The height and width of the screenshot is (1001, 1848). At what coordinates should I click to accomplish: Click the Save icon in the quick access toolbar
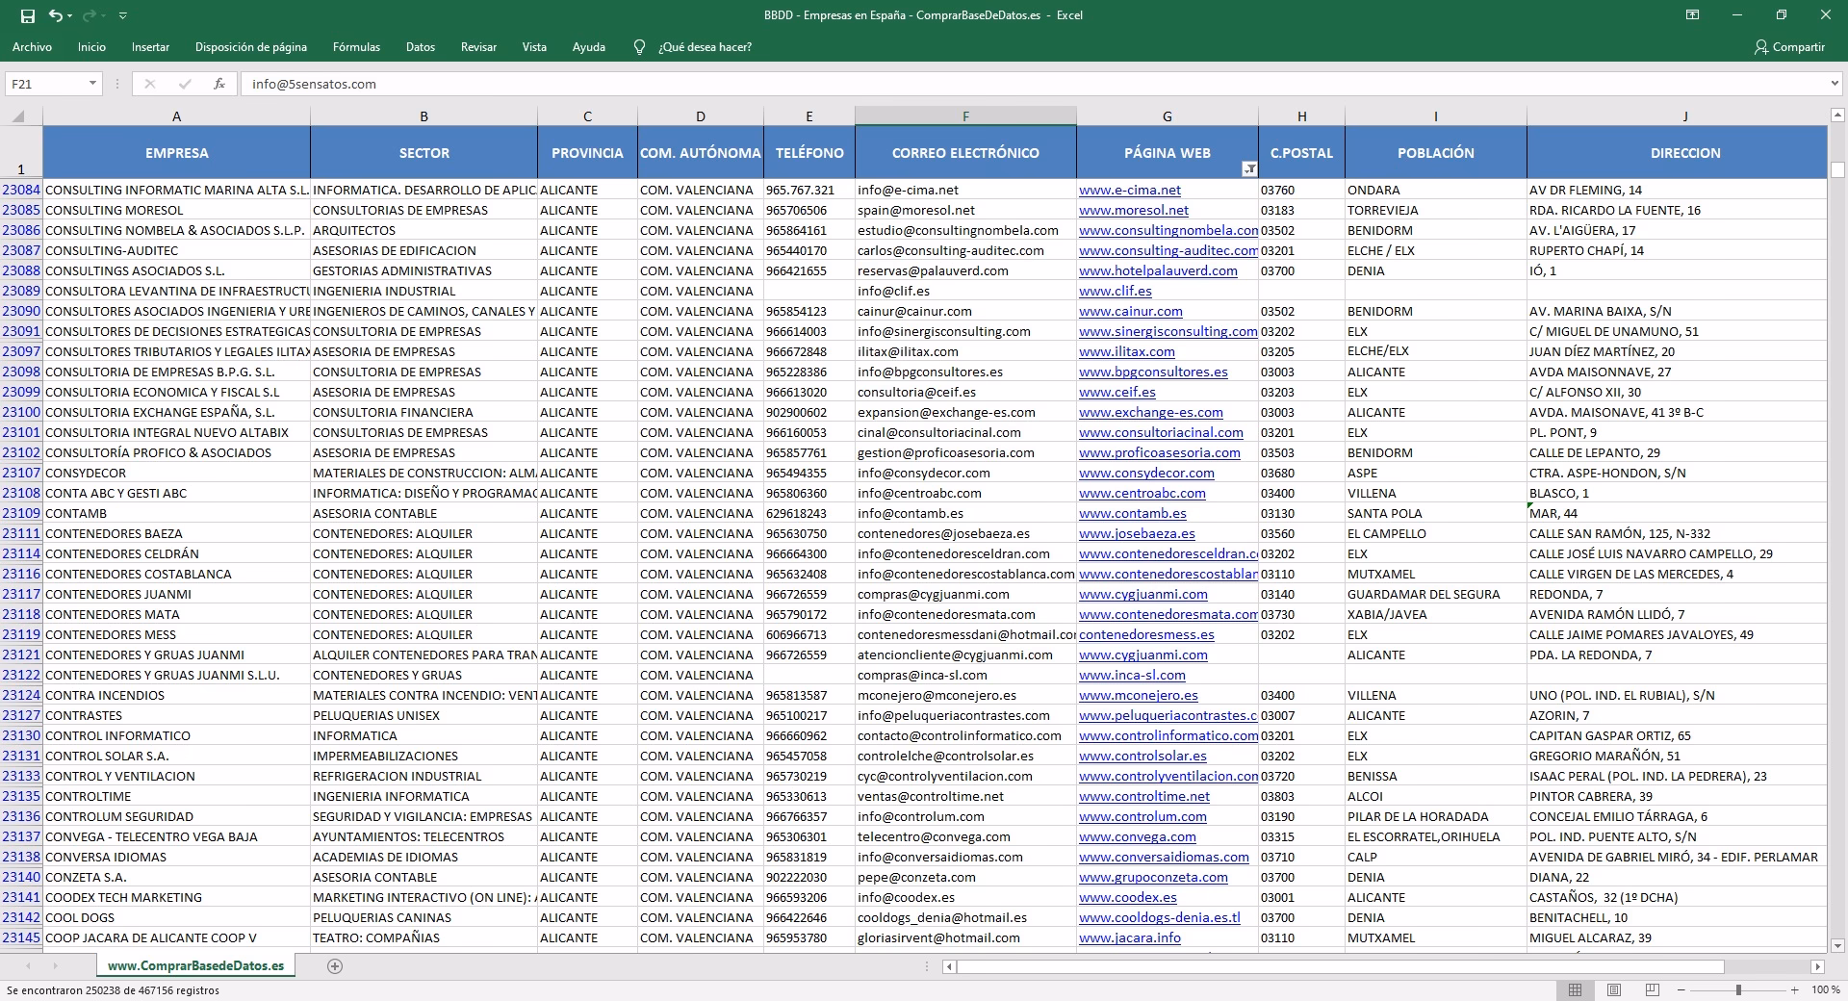(x=28, y=15)
